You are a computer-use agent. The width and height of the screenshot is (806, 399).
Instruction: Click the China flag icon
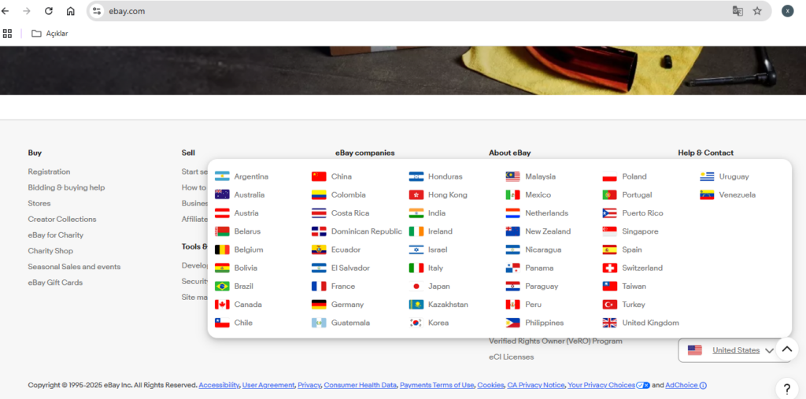point(319,176)
